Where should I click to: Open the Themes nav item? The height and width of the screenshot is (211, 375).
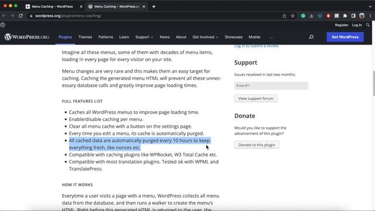pos(85,37)
